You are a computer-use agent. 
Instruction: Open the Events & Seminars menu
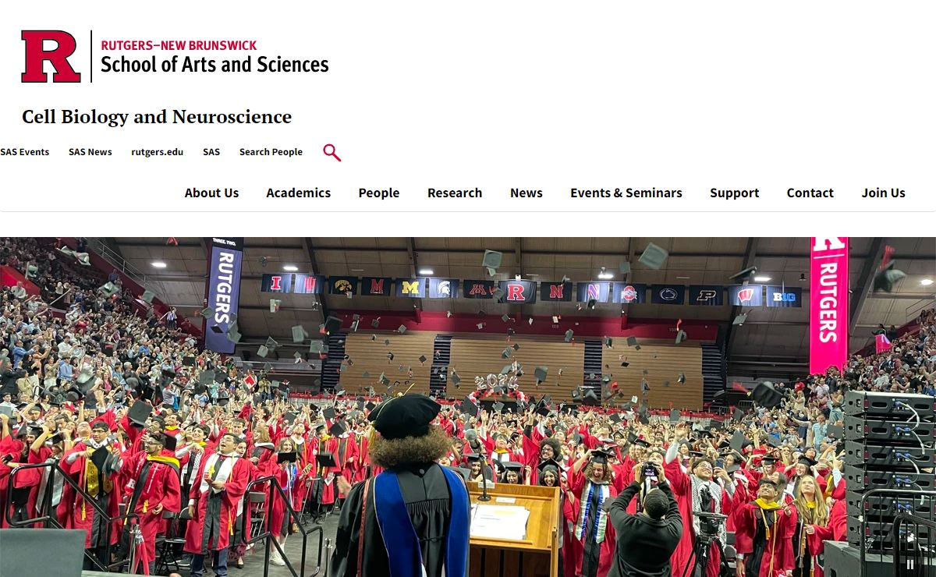(626, 193)
